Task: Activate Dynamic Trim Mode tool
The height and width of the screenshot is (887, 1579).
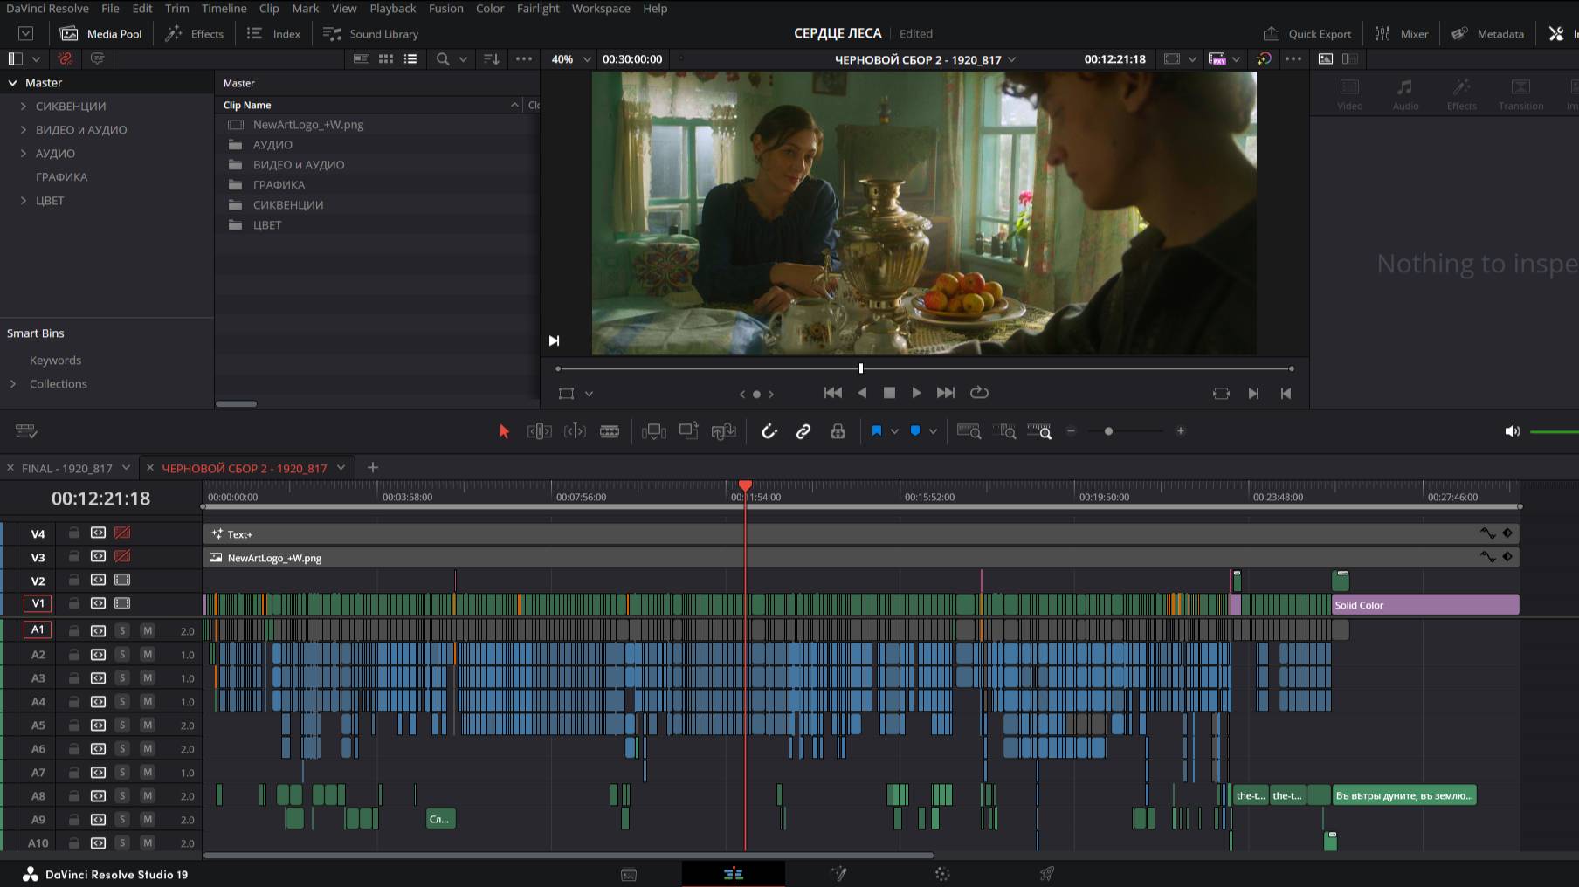Action: pos(575,431)
